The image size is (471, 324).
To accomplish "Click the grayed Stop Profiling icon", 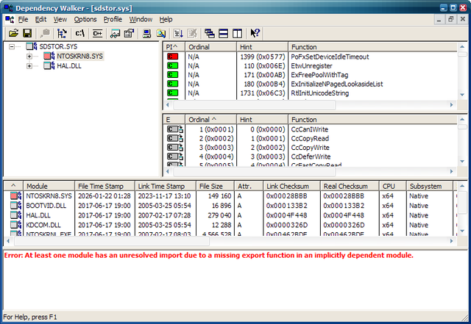I will 193,33.
